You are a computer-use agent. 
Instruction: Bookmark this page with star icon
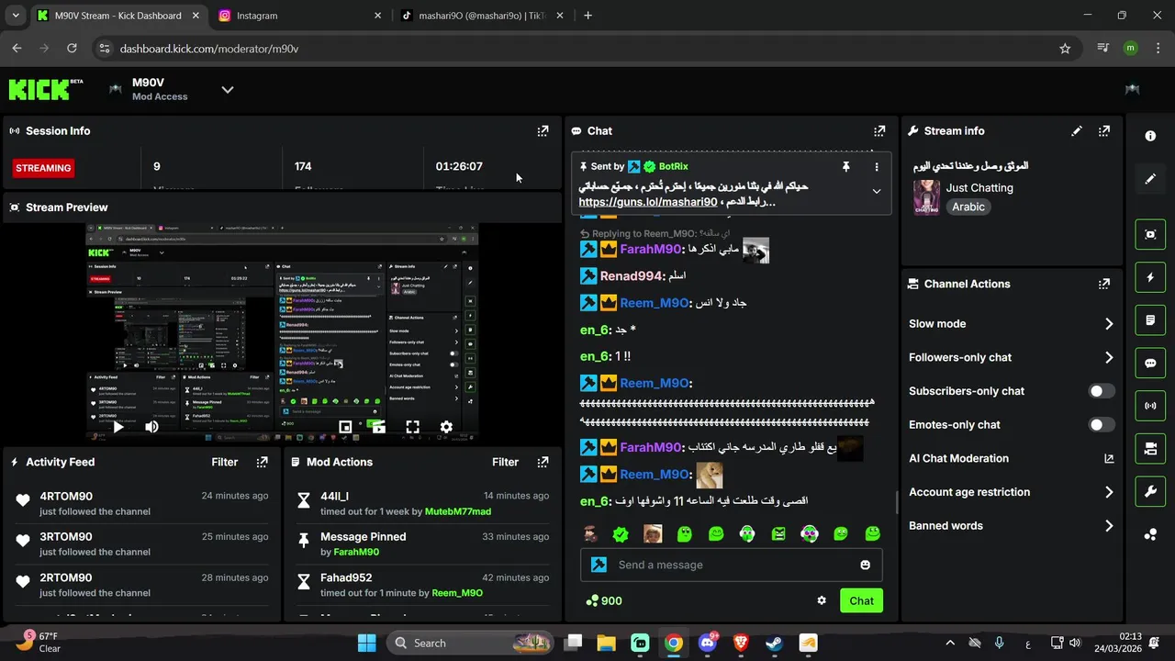1065,49
